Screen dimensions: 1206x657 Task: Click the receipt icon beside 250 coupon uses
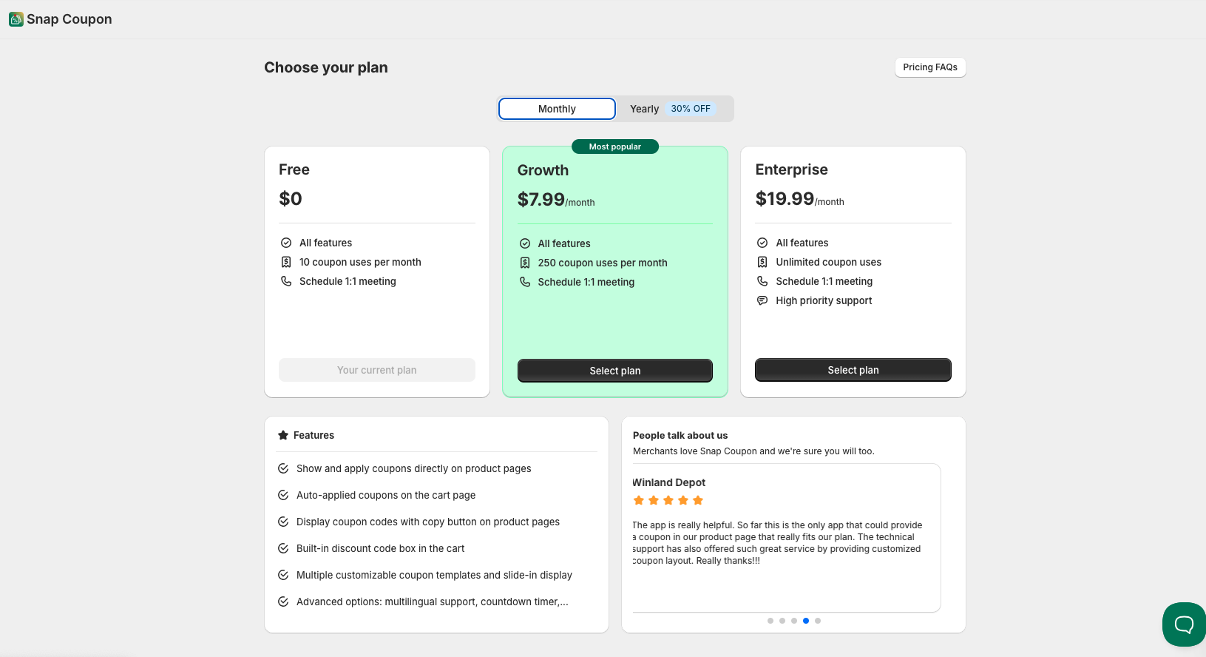click(x=525, y=263)
